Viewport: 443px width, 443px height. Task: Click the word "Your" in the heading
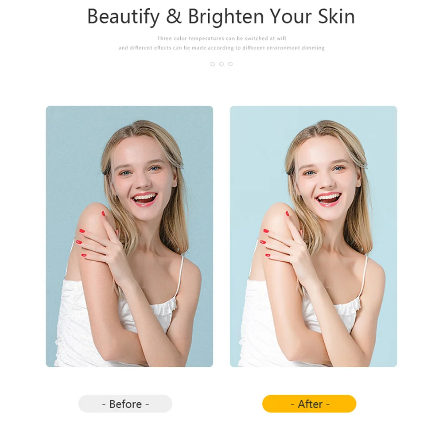(x=291, y=16)
